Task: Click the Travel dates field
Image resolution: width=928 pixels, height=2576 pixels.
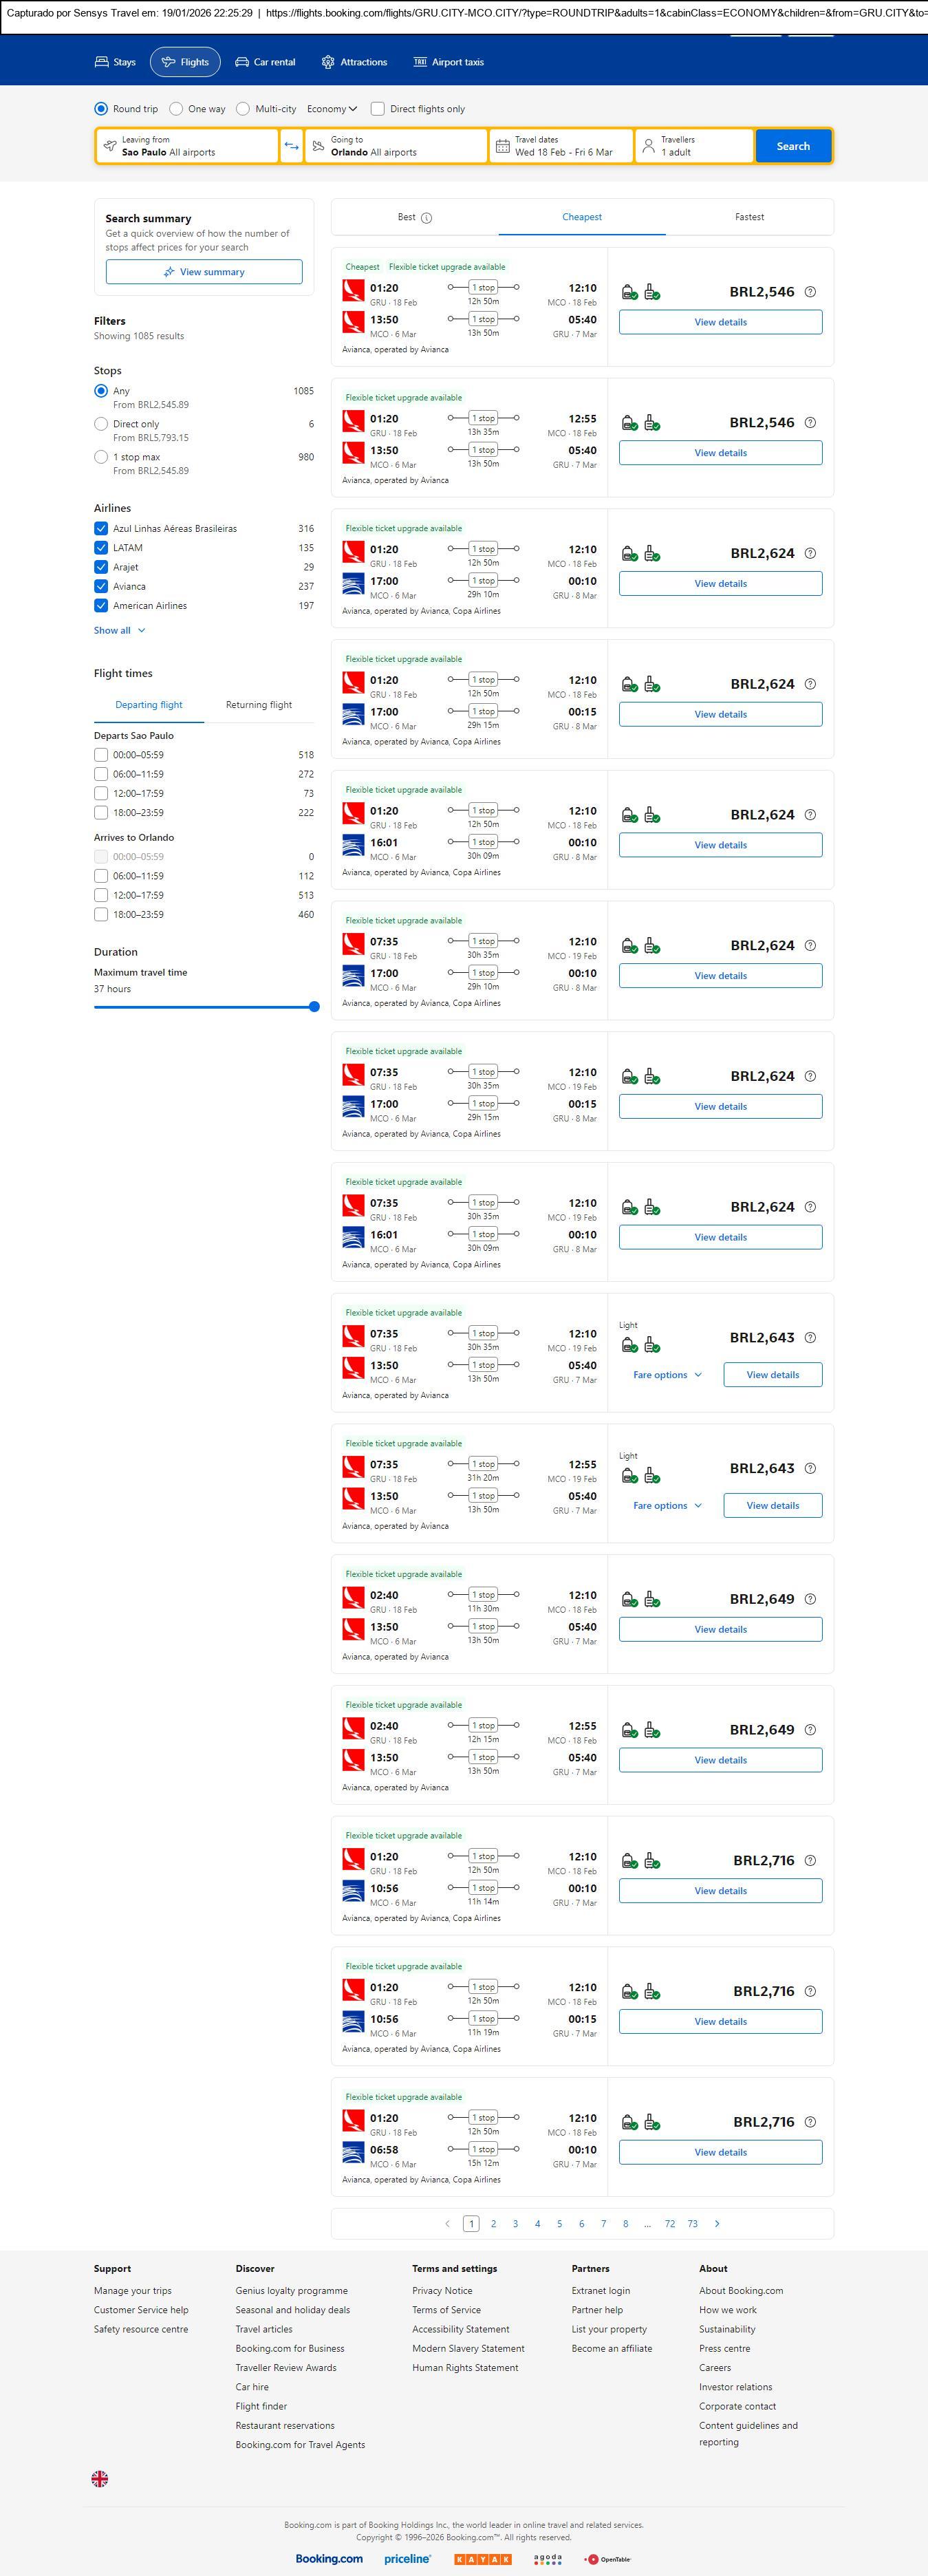Action: 561,146
